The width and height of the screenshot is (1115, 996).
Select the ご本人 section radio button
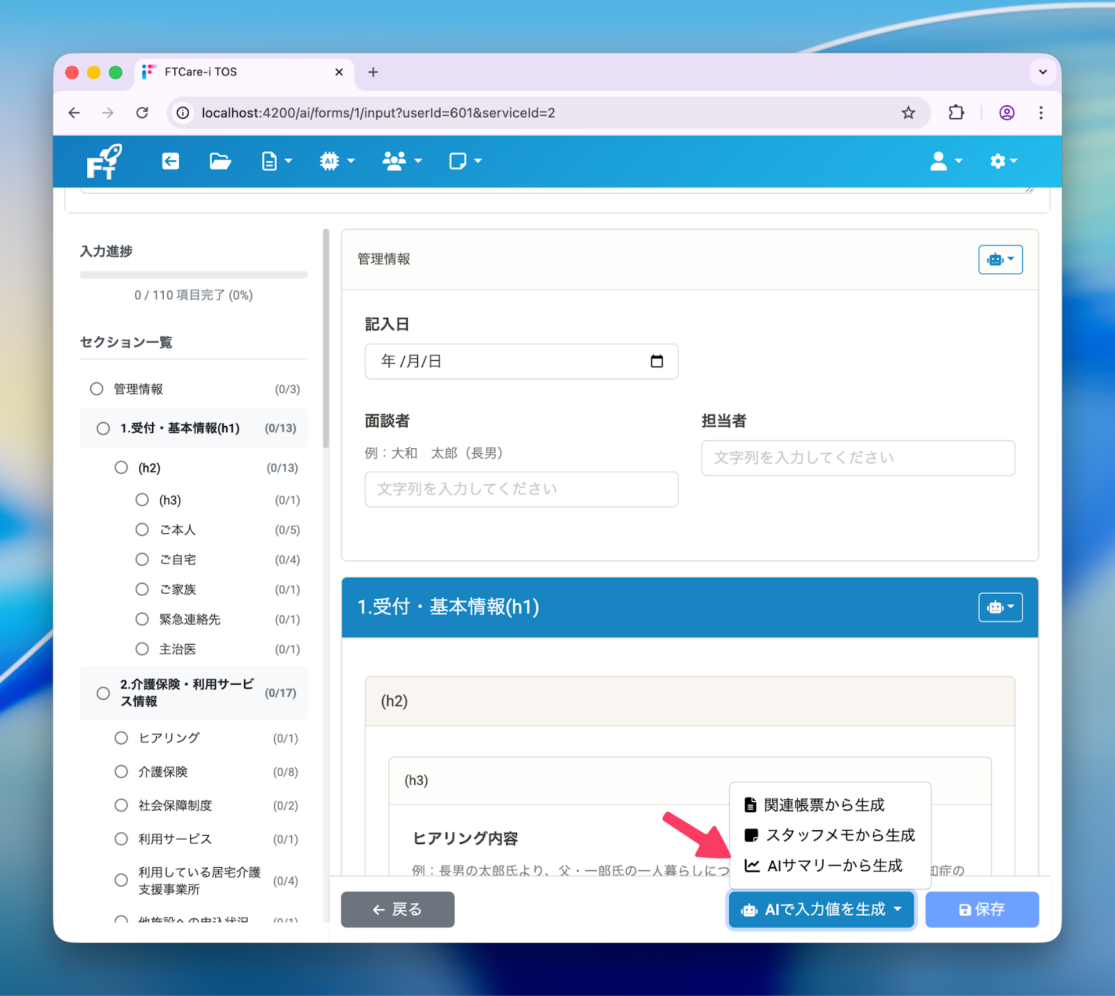coord(142,530)
